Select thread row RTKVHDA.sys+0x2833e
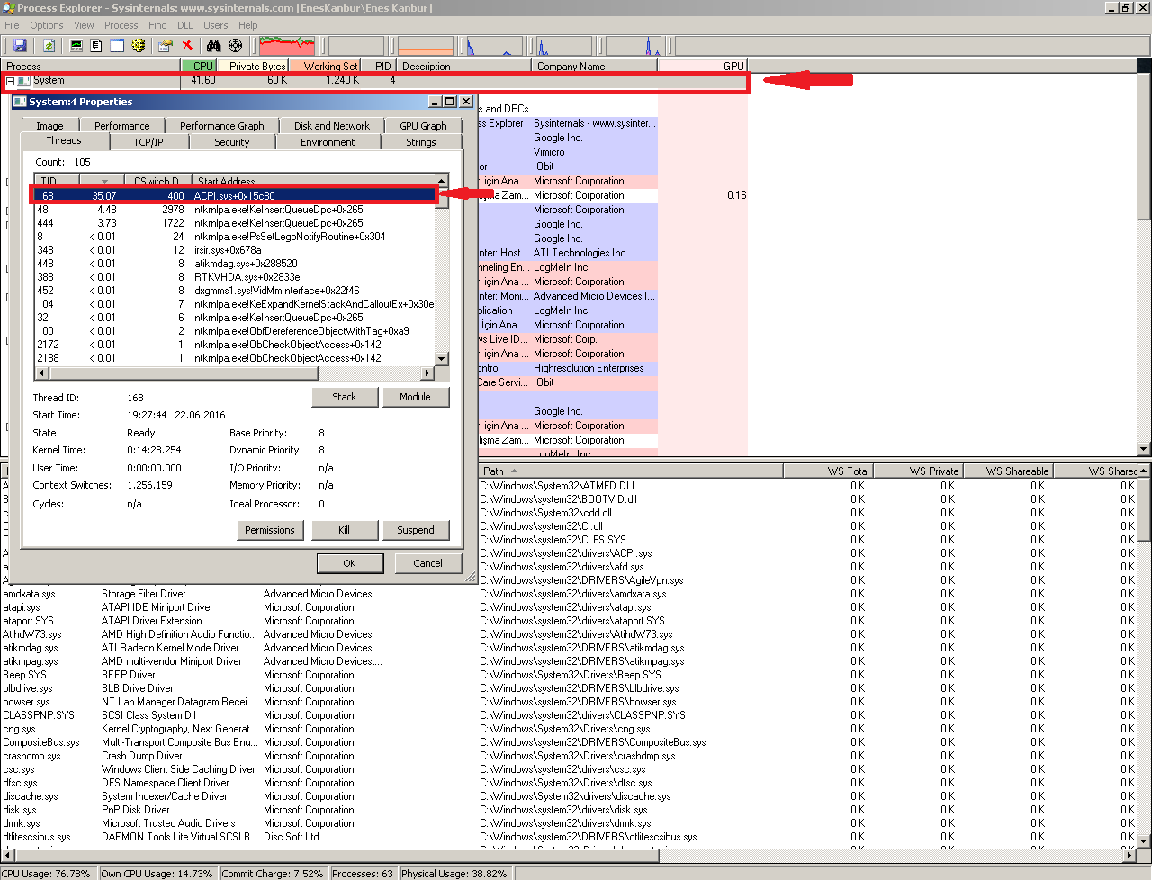 pyautogui.click(x=234, y=277)
